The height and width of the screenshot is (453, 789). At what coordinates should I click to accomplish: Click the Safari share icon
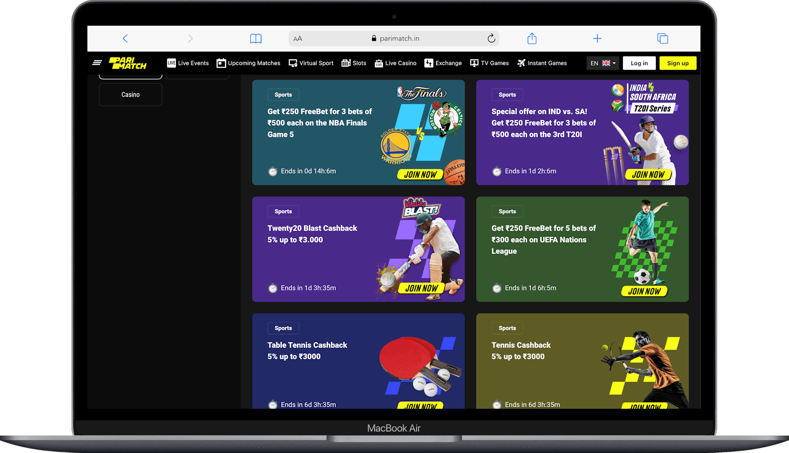click(x=532, y=38)
